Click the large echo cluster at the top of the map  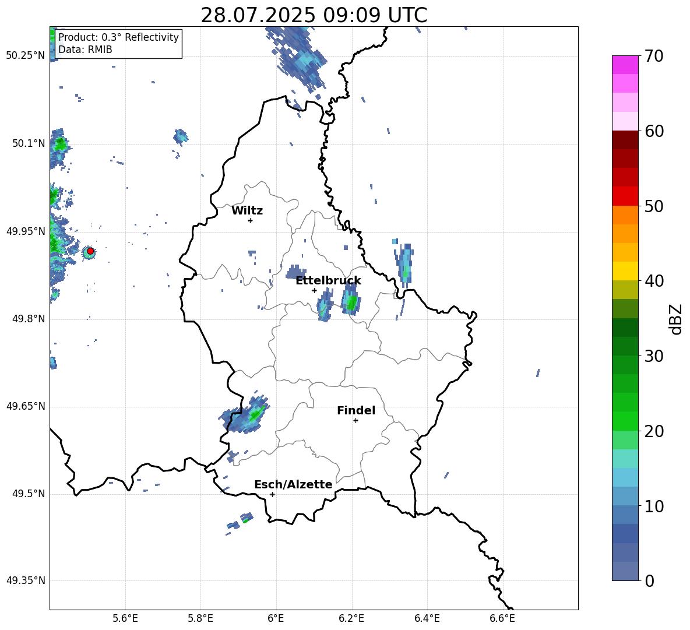(297, 58)
